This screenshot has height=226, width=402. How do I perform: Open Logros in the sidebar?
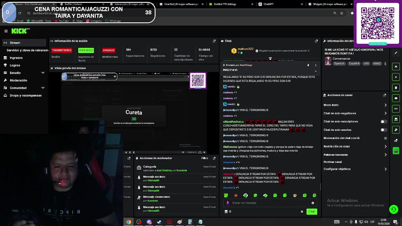[x=24, y=65]
